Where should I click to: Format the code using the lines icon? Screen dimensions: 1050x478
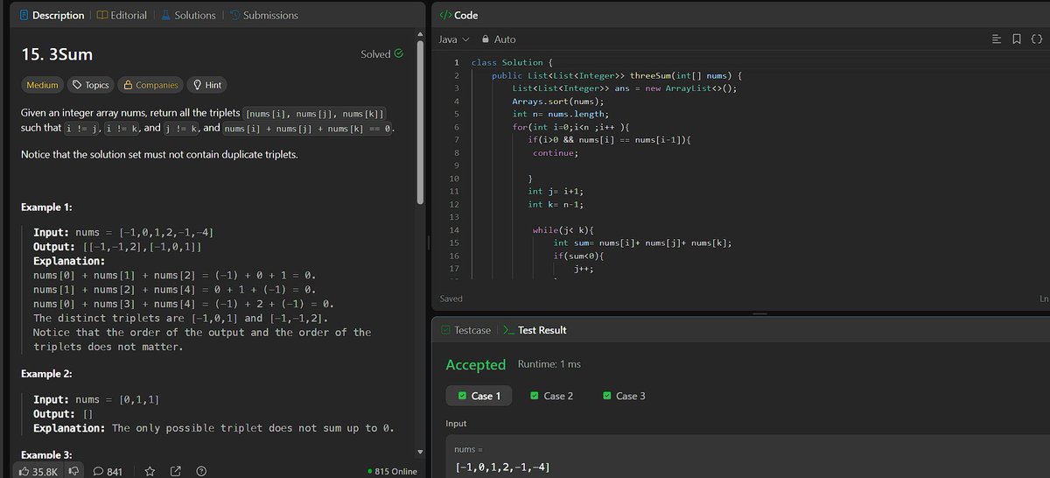point(996,39)
